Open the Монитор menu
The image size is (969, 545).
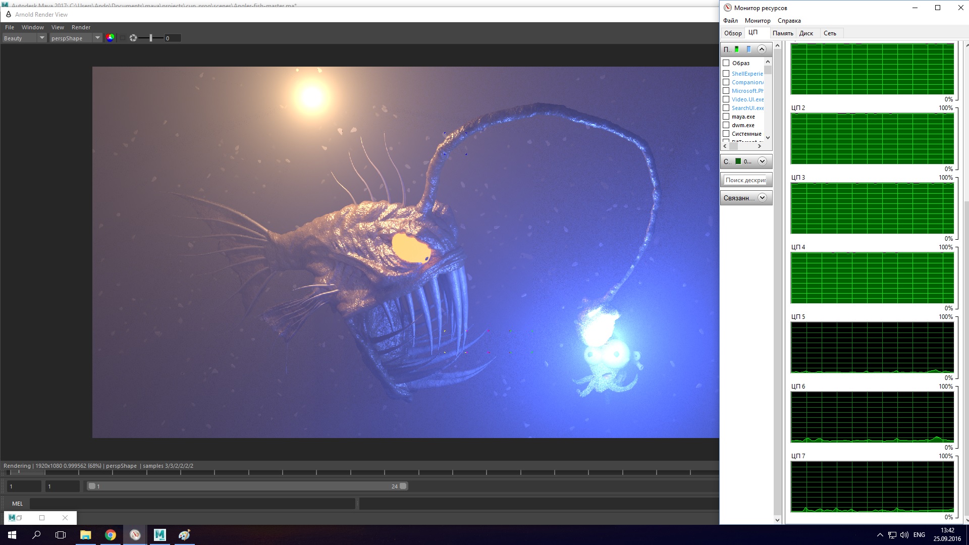click(757, 21)
